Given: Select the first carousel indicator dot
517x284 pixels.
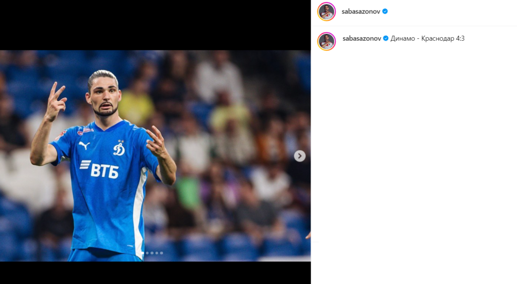Looking at the screenshot, I should [x=142, y=253].
